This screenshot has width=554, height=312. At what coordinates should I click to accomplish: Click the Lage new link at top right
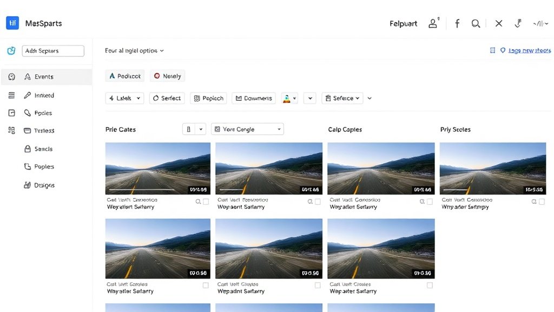pos(530,50)
